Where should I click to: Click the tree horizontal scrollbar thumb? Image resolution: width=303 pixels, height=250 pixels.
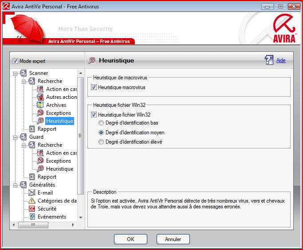click(x=33, y=225)
